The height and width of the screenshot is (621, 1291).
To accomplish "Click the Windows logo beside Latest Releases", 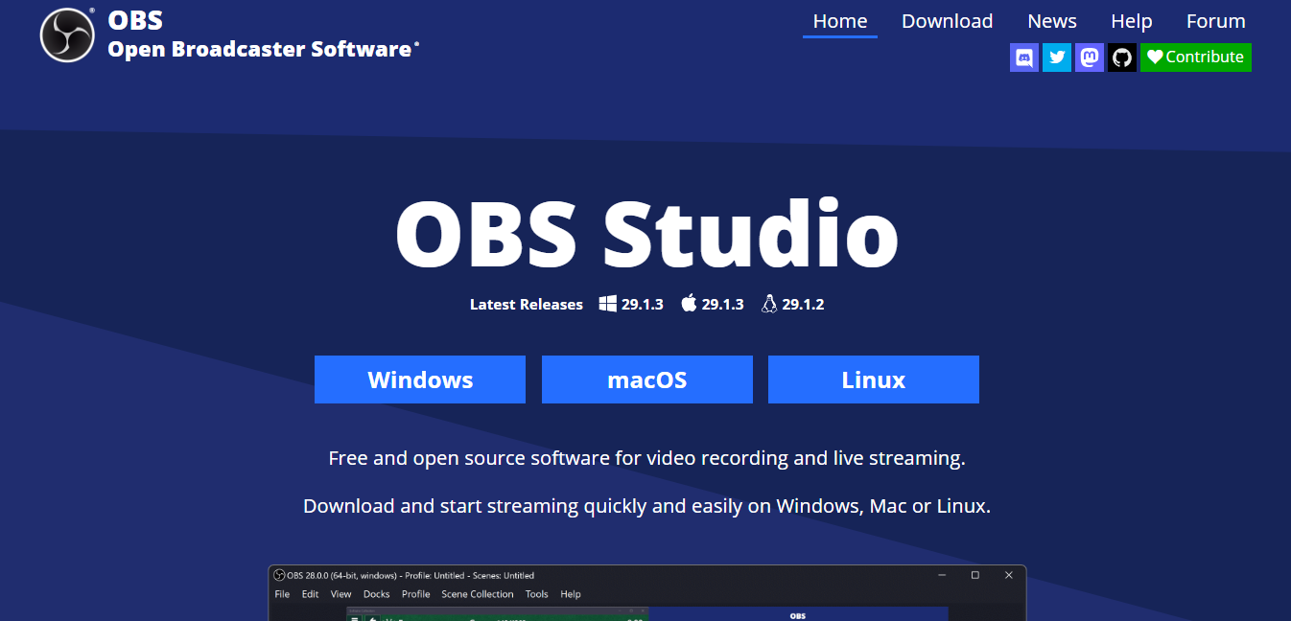I will click(607, 304).
